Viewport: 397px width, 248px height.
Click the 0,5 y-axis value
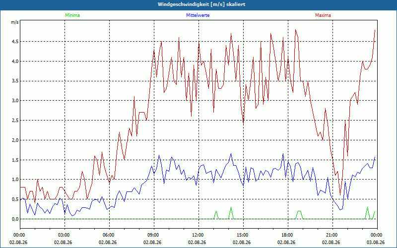(x=15, y=199)
